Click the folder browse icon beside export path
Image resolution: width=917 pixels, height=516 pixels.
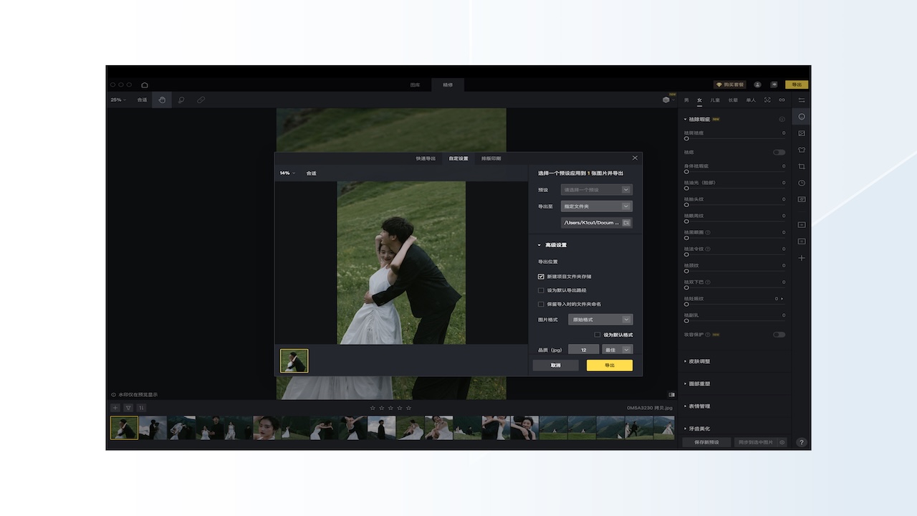[x=626, y=223]
